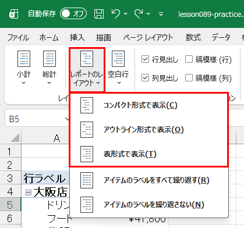This screenshot has height=228, width=244.
Task: Select row 5 header
Action: coord(10,205)
